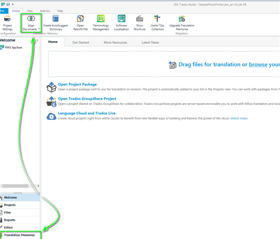Click Language Cloud and Trados Live link
Image resolution: width=280 pixels, height=239 pixels.
pos(87,113)
